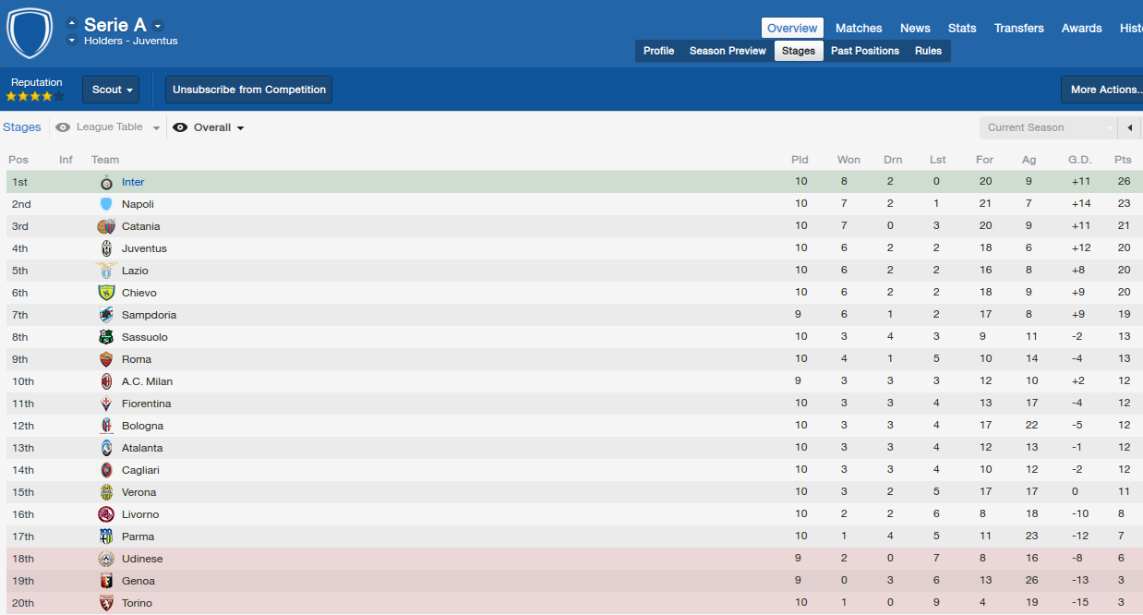Toggle the League Table view eye

pos(63,127)
